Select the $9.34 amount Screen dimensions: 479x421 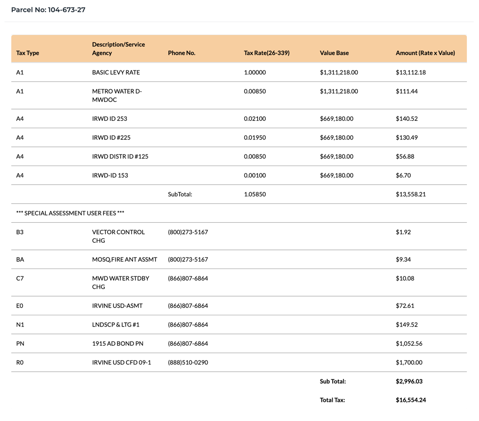[403, 259]
